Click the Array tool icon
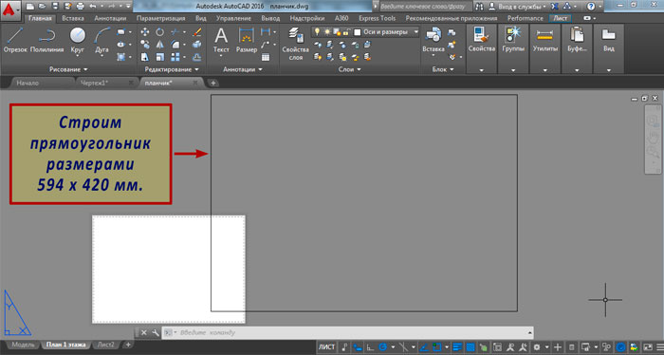 [x=175, y=57]
